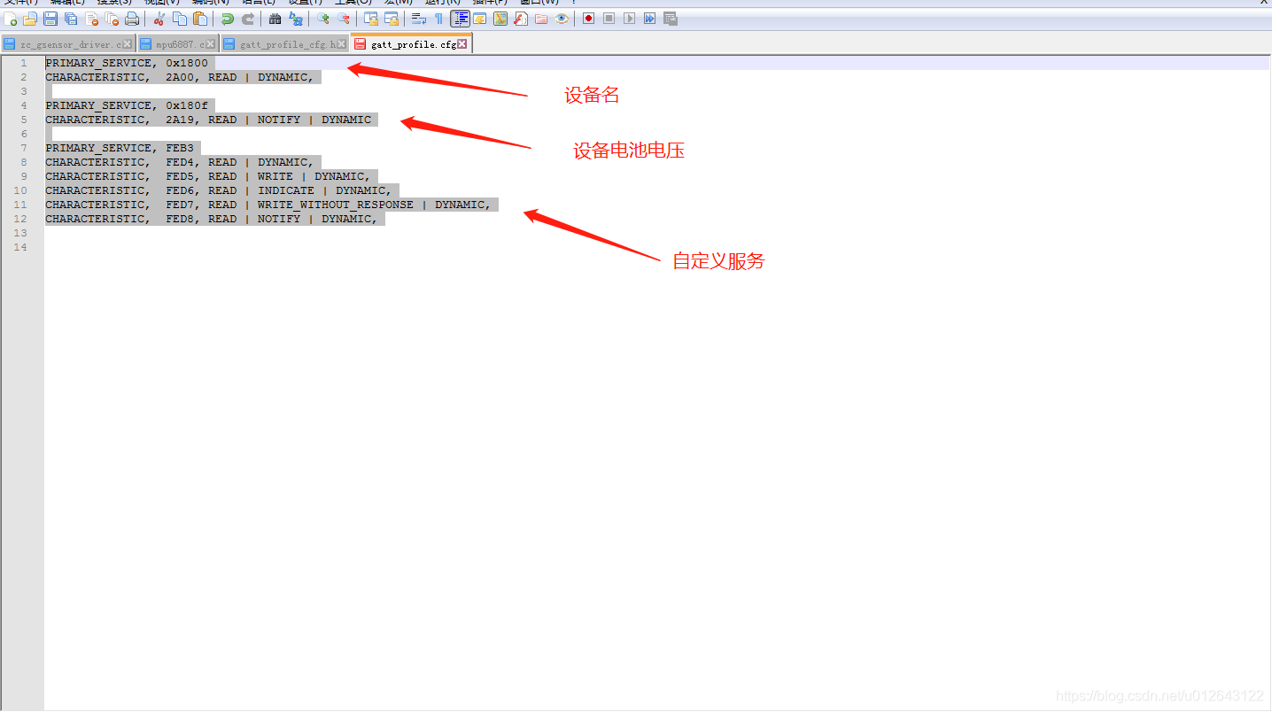Viewport: 1272px width, 712px height.
Task: Close the mpu6887.c tab
Action: pyautogui.click(x=210, y=44)
